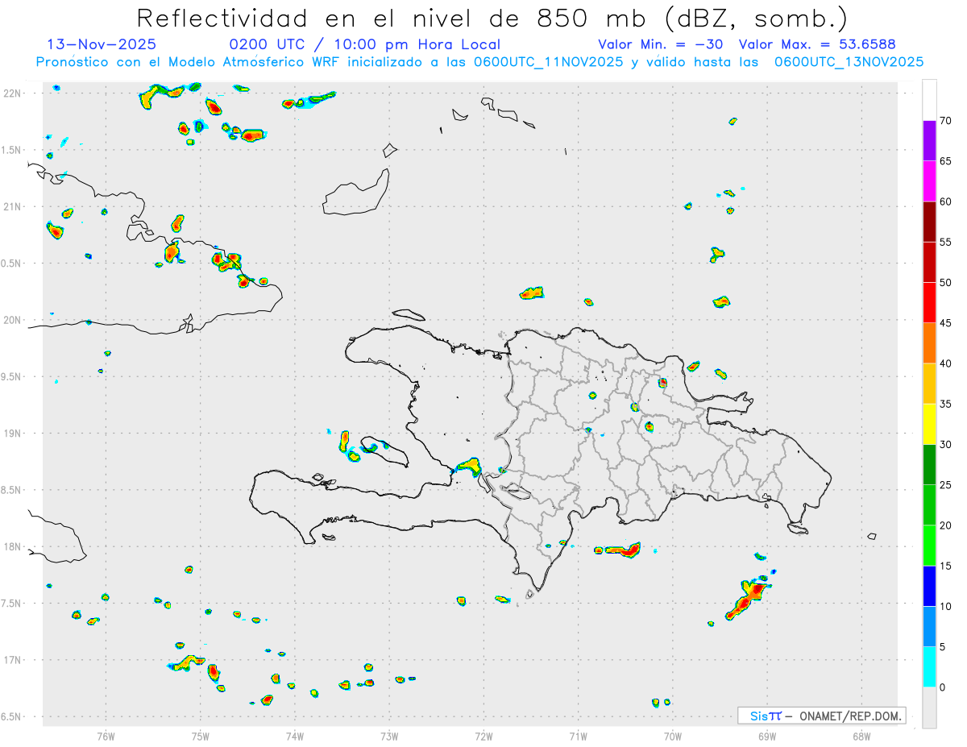Click the '22N' latitude label
967x747 pixels.
[x=12, y=93]
